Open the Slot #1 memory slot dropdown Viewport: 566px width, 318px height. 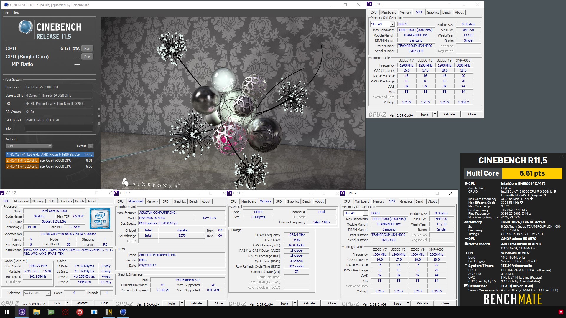tap(366, 213)
